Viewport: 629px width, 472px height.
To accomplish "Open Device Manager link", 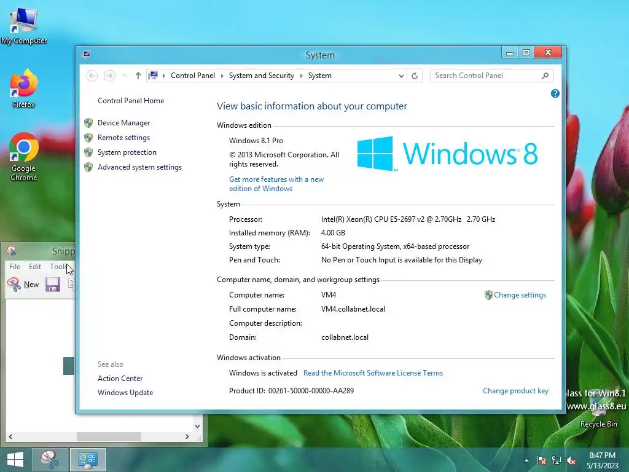I will coord(123,123).
